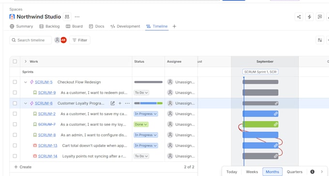Check the SCRUM-7 row checkbox
This screenshot has height=176, width=329.
[x=15, y=124]
